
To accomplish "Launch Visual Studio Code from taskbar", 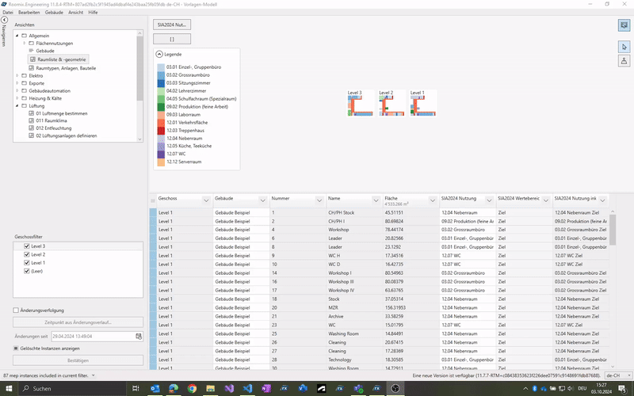I will 247,389.
